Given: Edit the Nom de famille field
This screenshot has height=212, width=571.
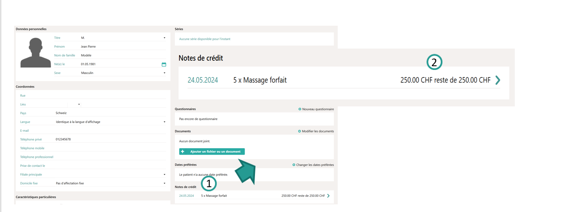Looking at the screenshot, I should point(123,55).
